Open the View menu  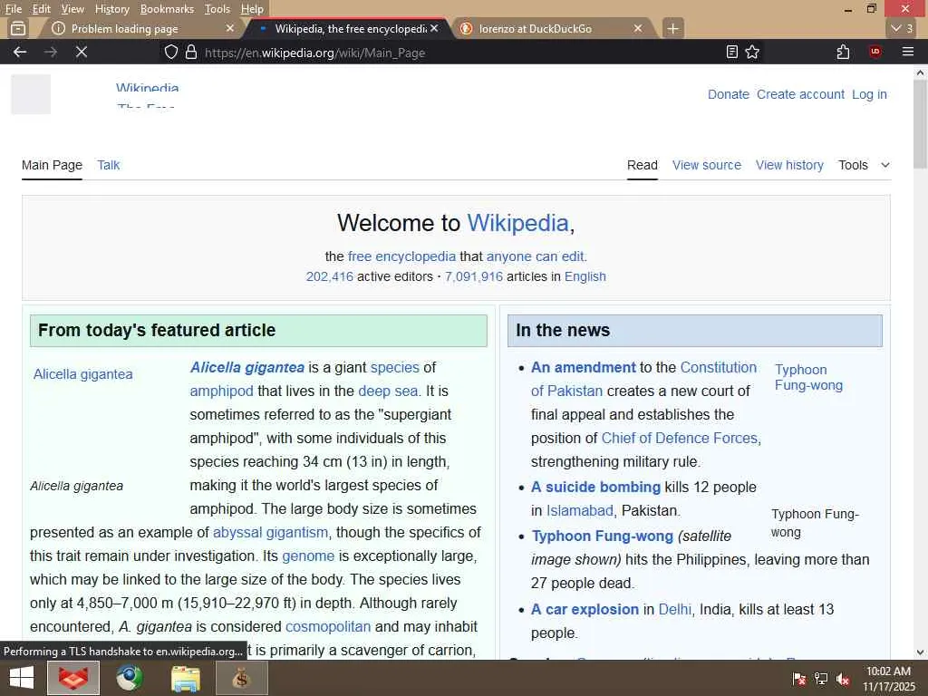point(72,9)
